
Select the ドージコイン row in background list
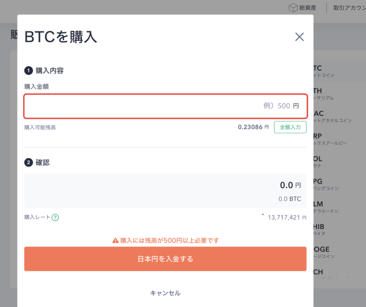pos(340,252)
